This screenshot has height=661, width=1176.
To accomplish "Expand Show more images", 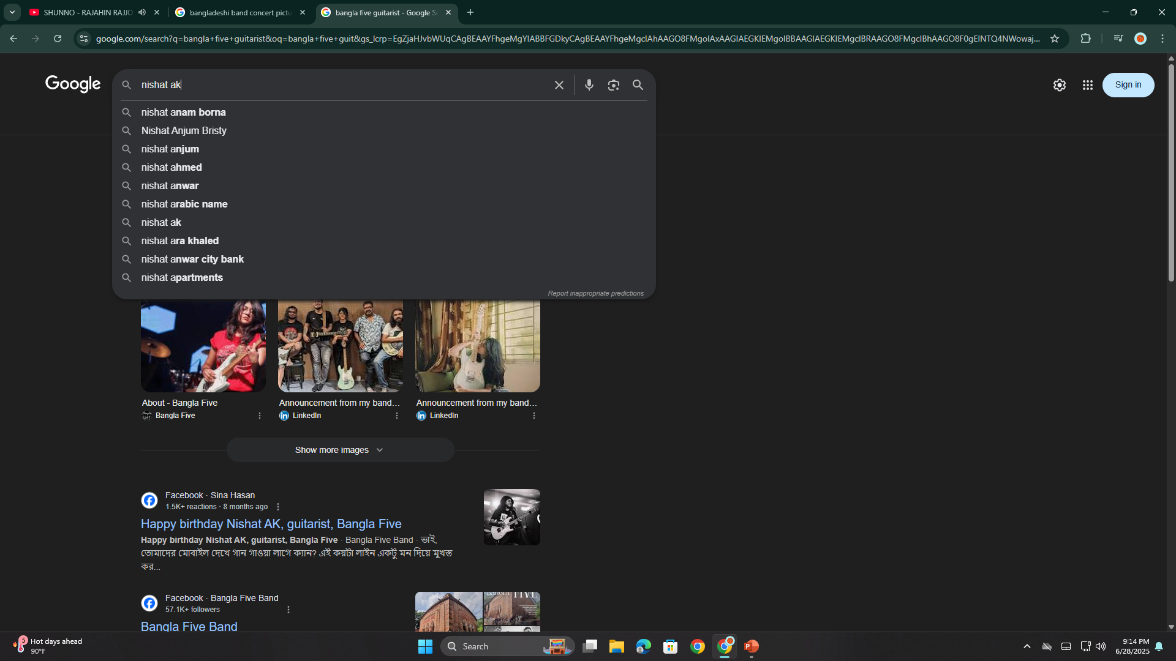I will point(340,450).
